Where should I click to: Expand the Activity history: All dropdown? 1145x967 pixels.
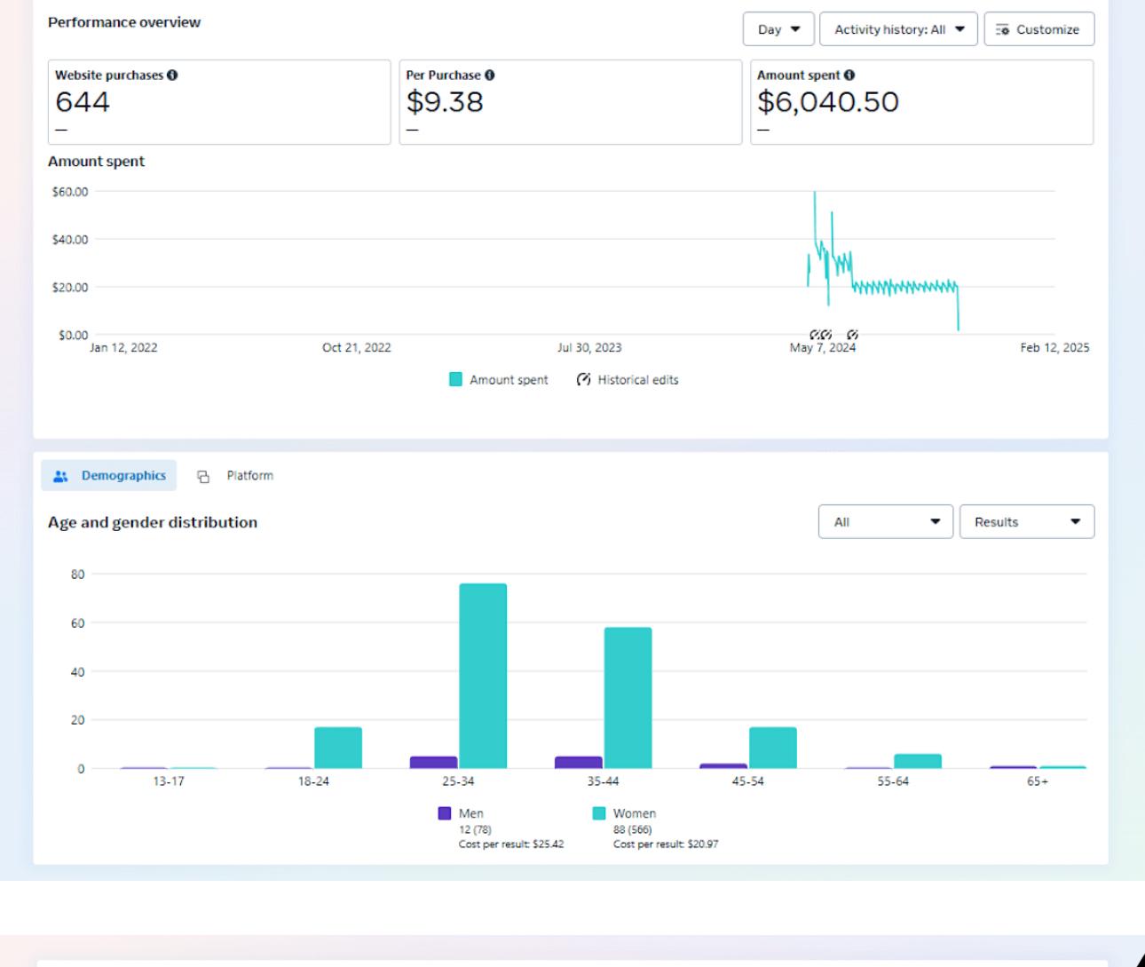coord(898,29)
